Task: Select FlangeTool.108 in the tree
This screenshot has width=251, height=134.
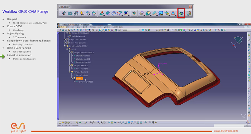Action: [x=82, y=69]
